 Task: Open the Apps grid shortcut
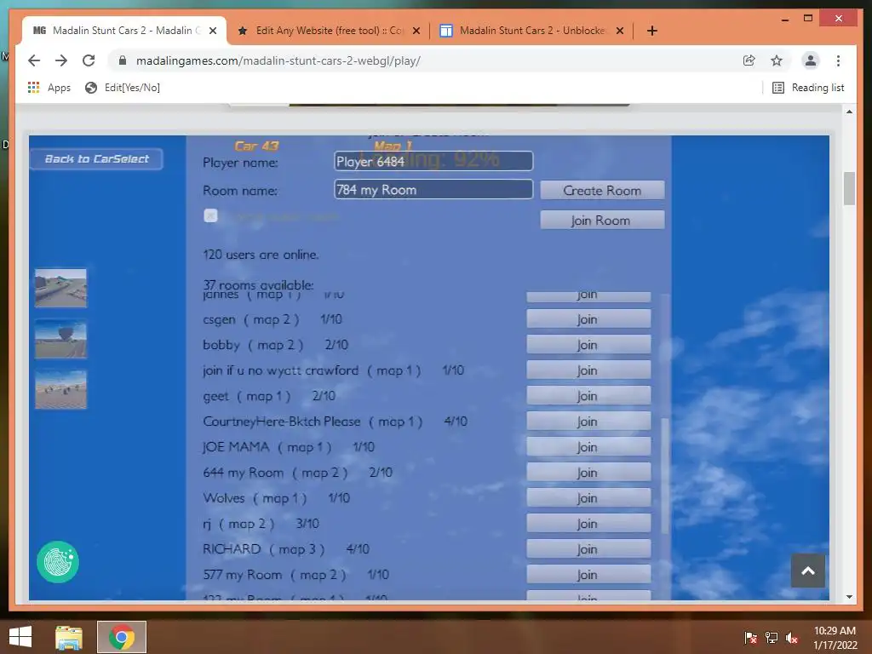pos(49,88)
